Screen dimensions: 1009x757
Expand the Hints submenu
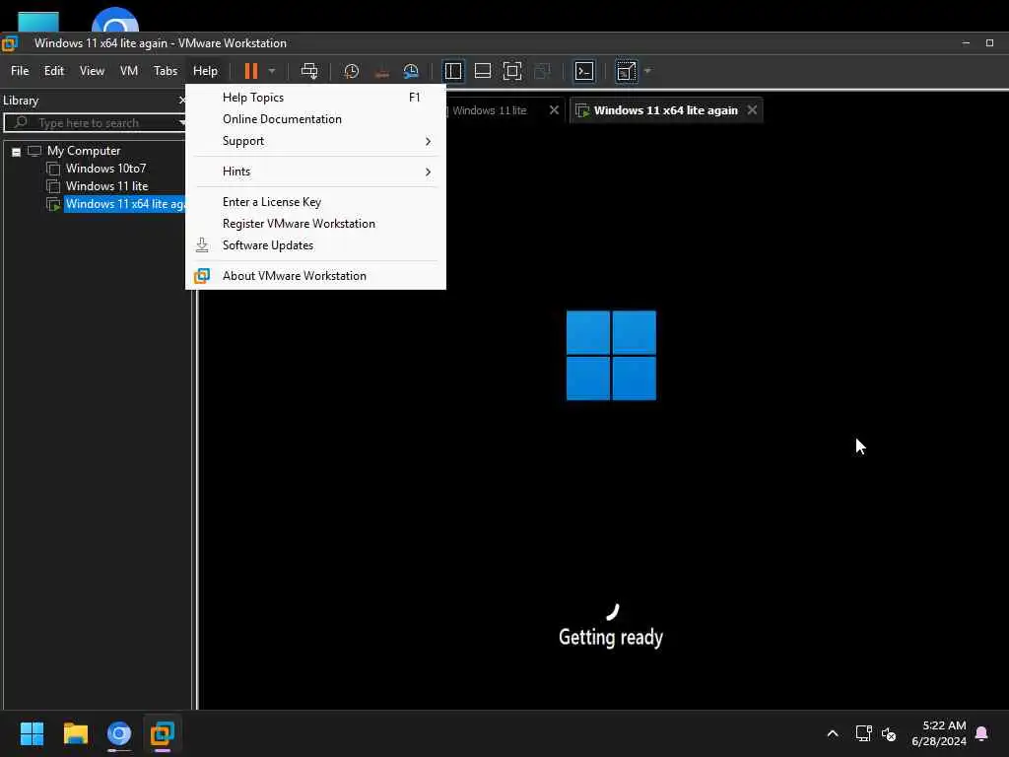pyautogui.click(x=315, y=172)
